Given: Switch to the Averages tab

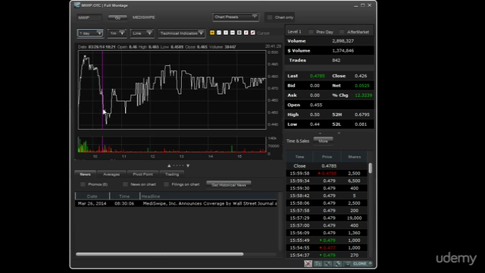Looking at the screenshot, I should (111, 174).
